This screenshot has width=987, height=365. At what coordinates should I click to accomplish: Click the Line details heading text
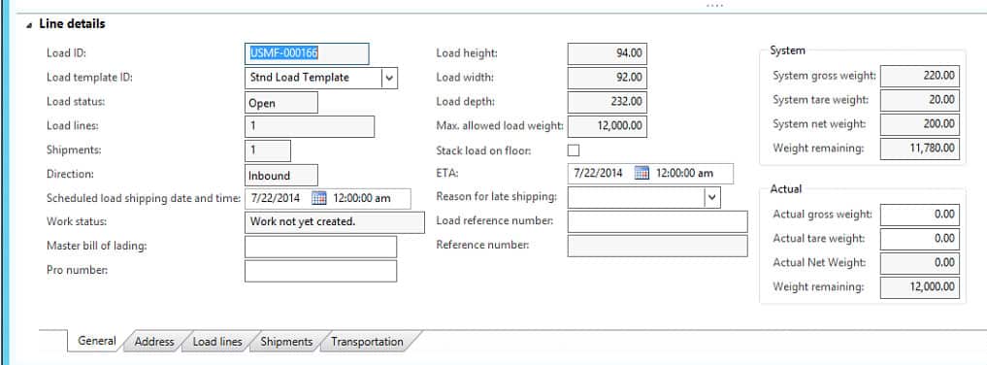pyautogui.click(x=72, y=24)
